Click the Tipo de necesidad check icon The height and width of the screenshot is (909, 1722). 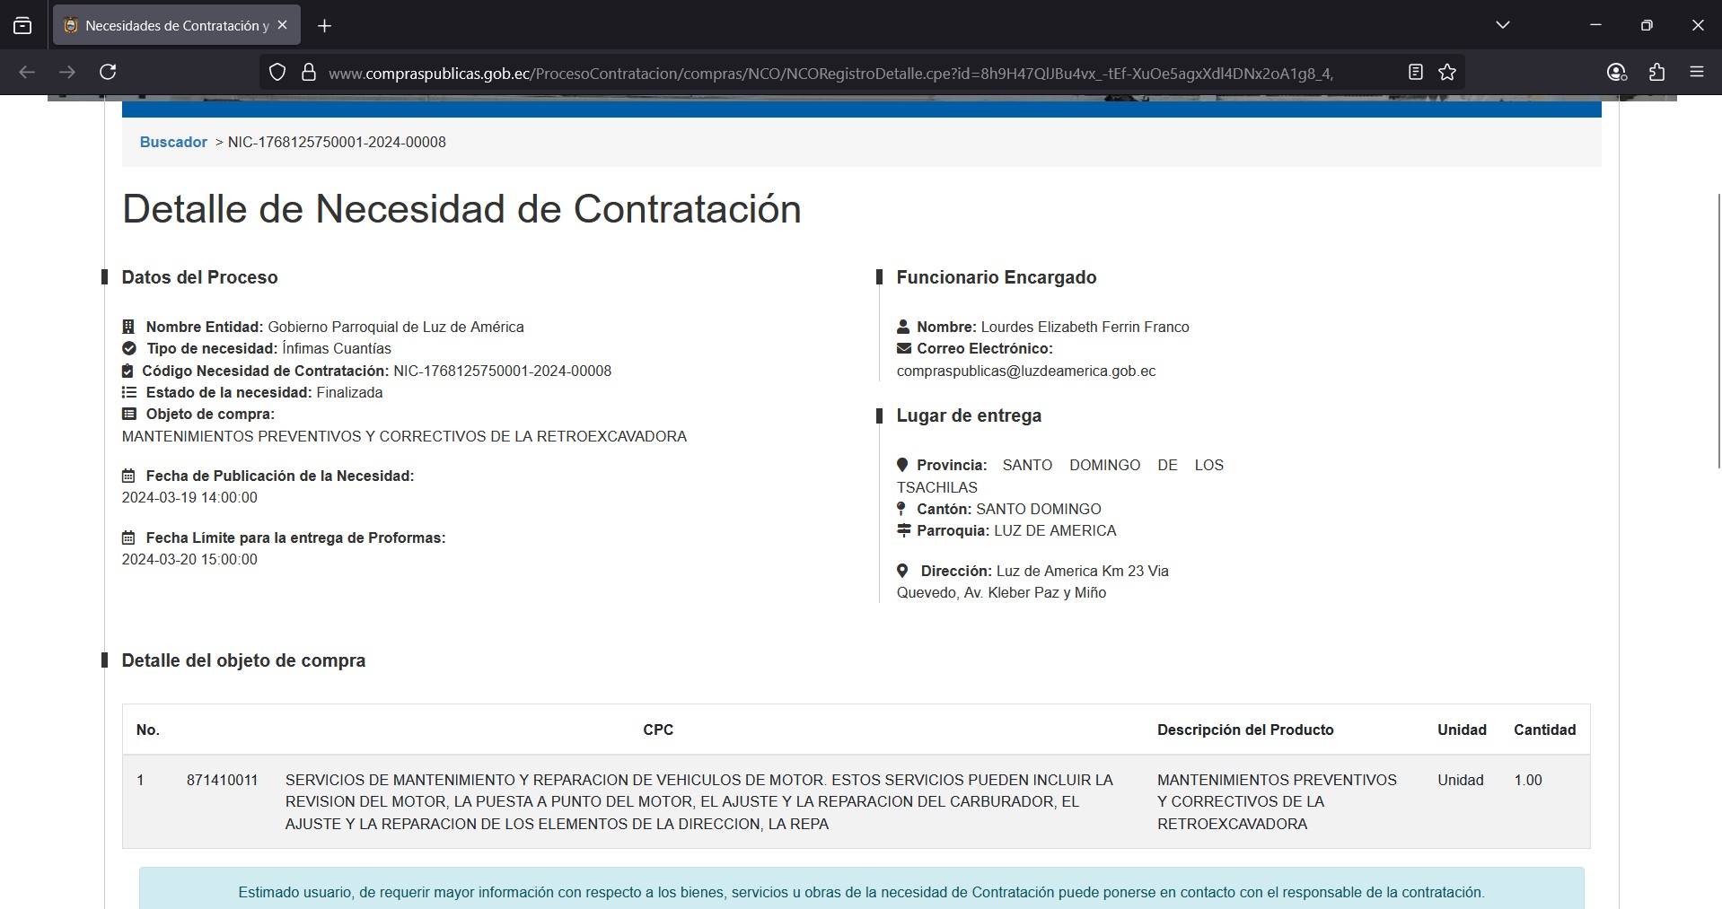point(129,348)
